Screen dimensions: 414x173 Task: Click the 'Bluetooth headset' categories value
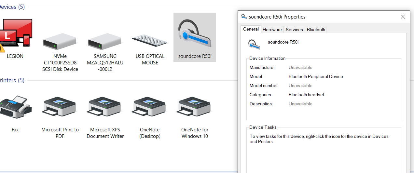click(x=306, y=95)
